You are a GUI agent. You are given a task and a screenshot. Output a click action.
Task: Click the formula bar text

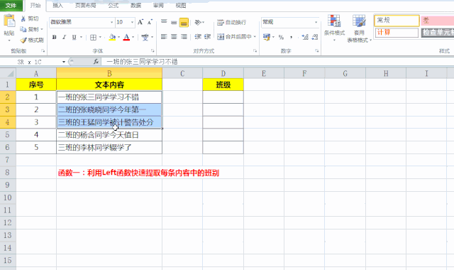142,62
